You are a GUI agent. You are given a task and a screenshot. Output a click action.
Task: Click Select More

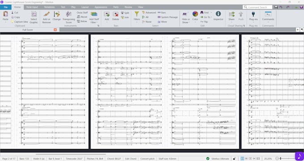(x=162, y=22)
